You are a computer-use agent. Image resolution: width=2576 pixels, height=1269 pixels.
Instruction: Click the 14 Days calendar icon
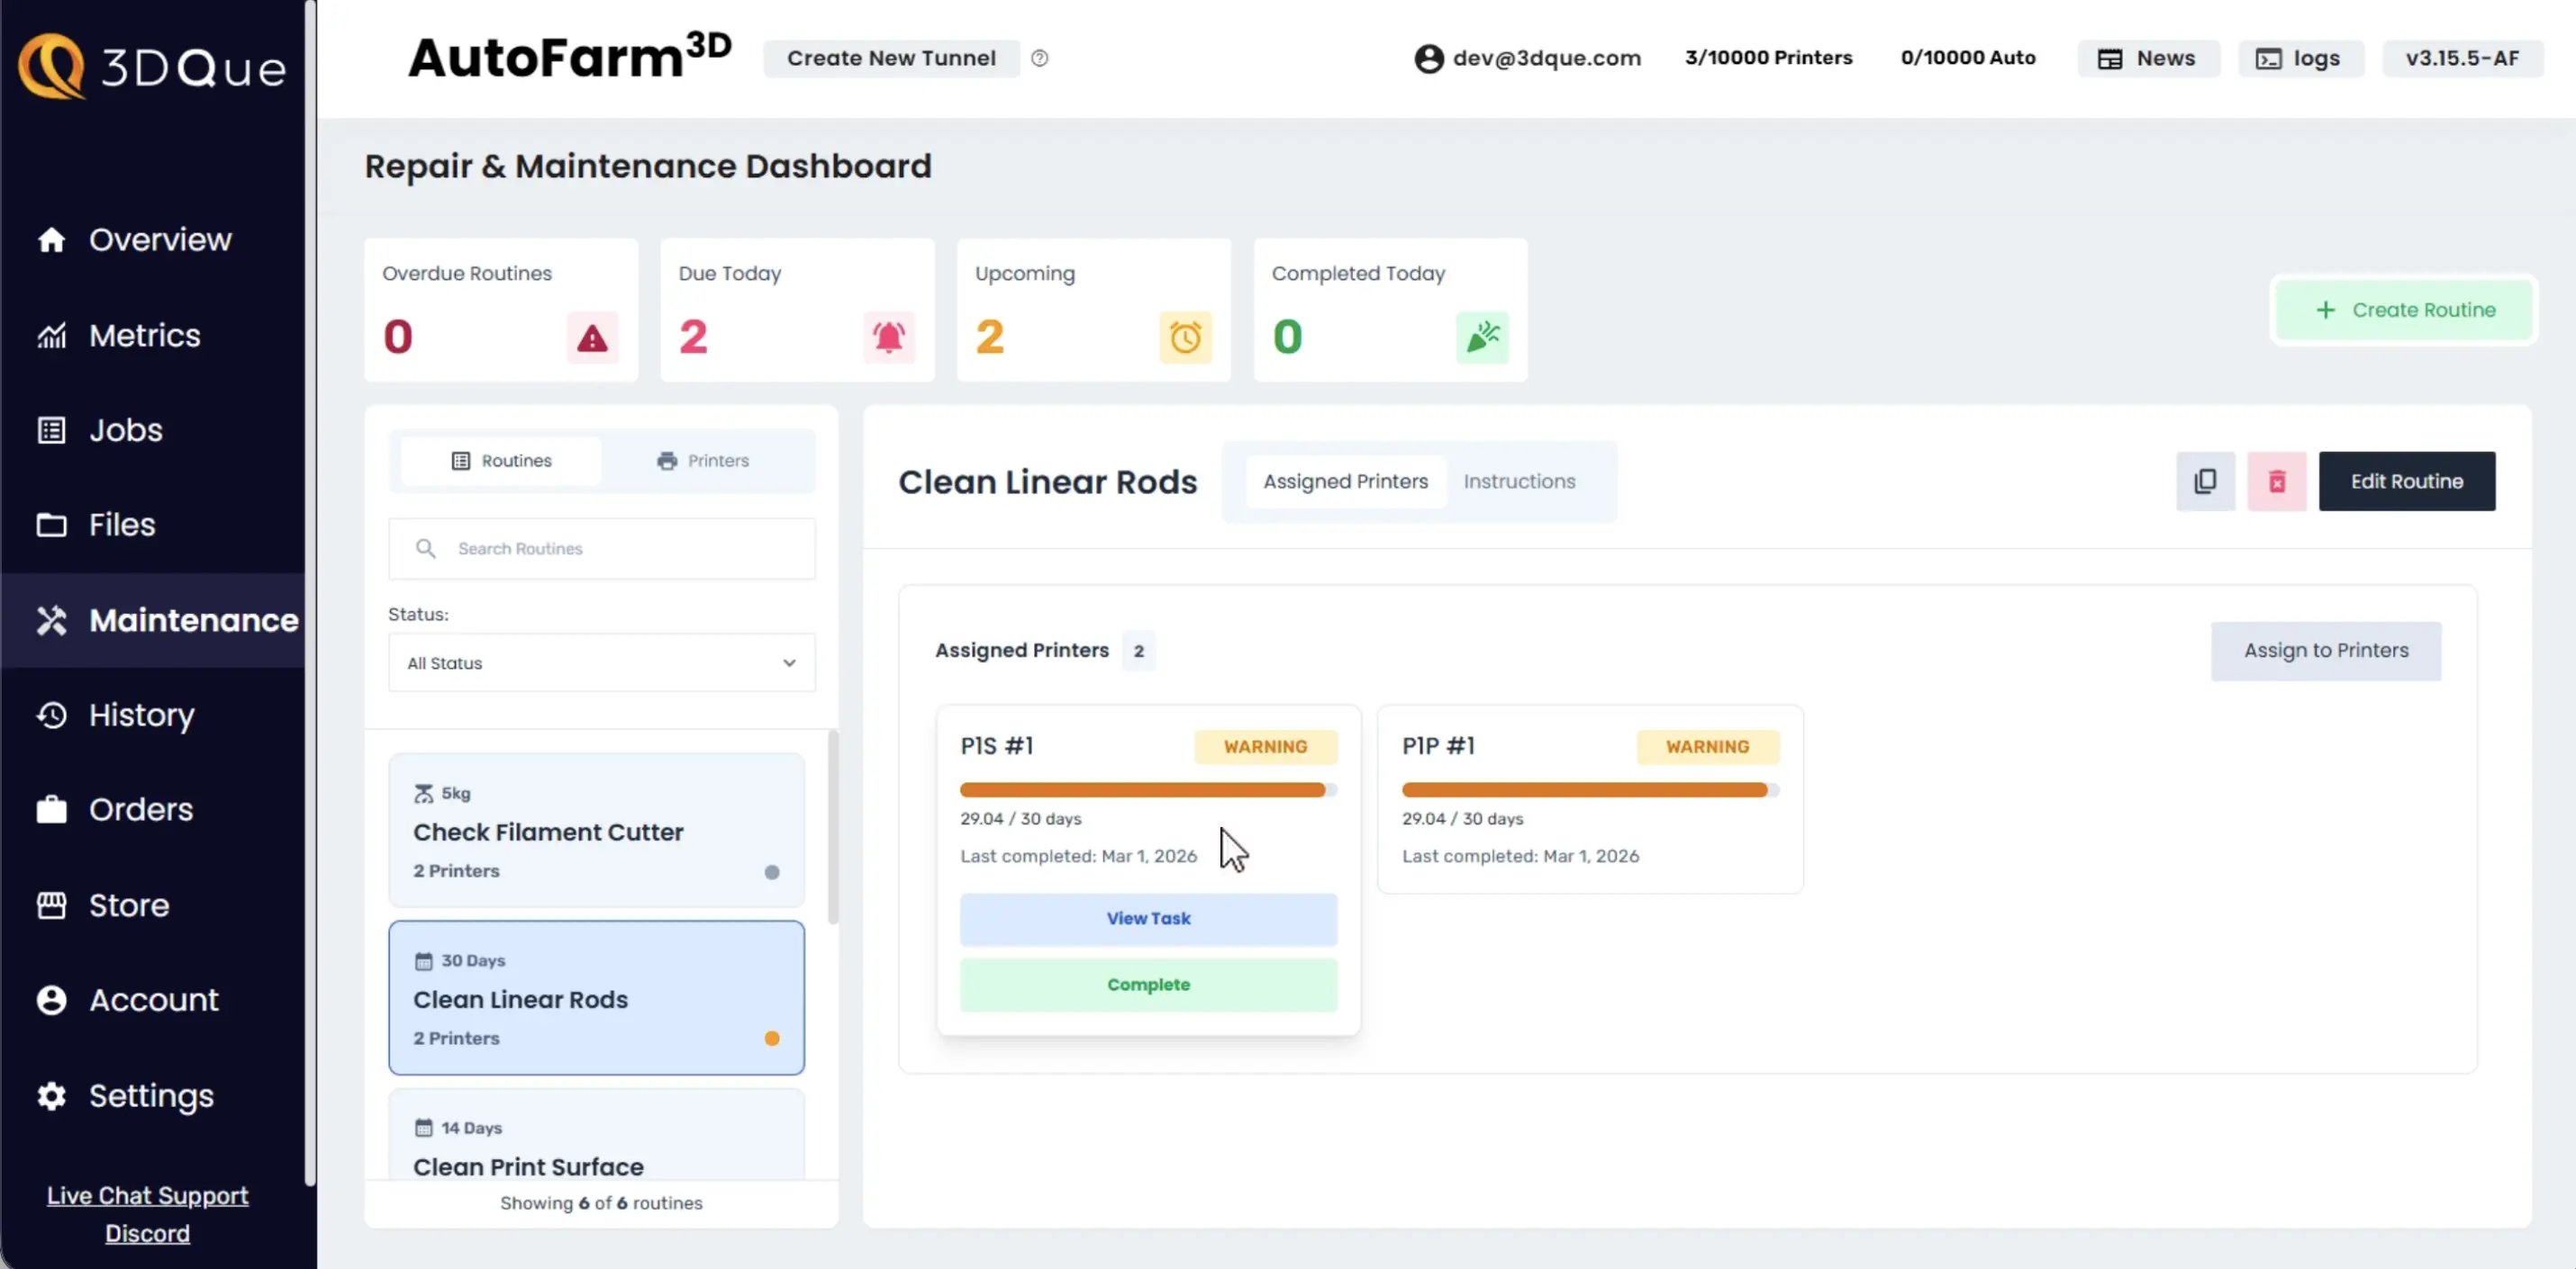point(424,1128)
